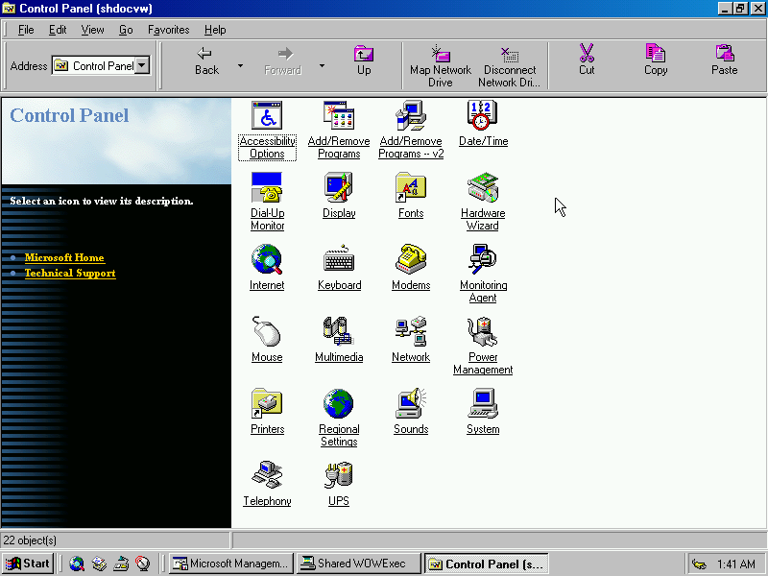Viewport: 768px width, 576px height.
Task: Open the Back button history dropdown arrow
Action: (240, 66)
